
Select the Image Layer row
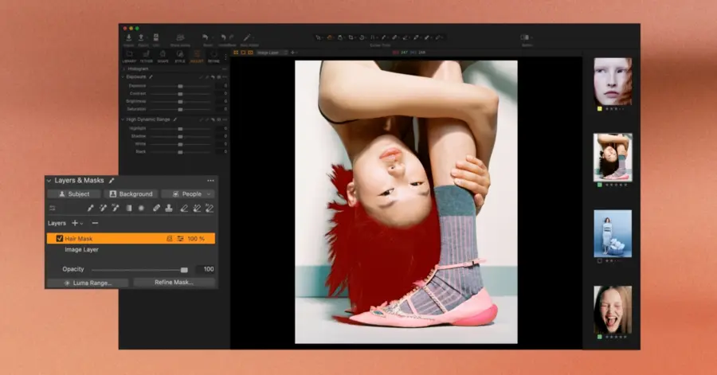131,250
